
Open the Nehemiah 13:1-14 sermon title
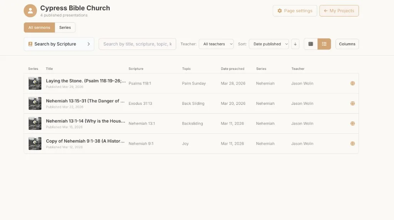click(x=85, y=121)
